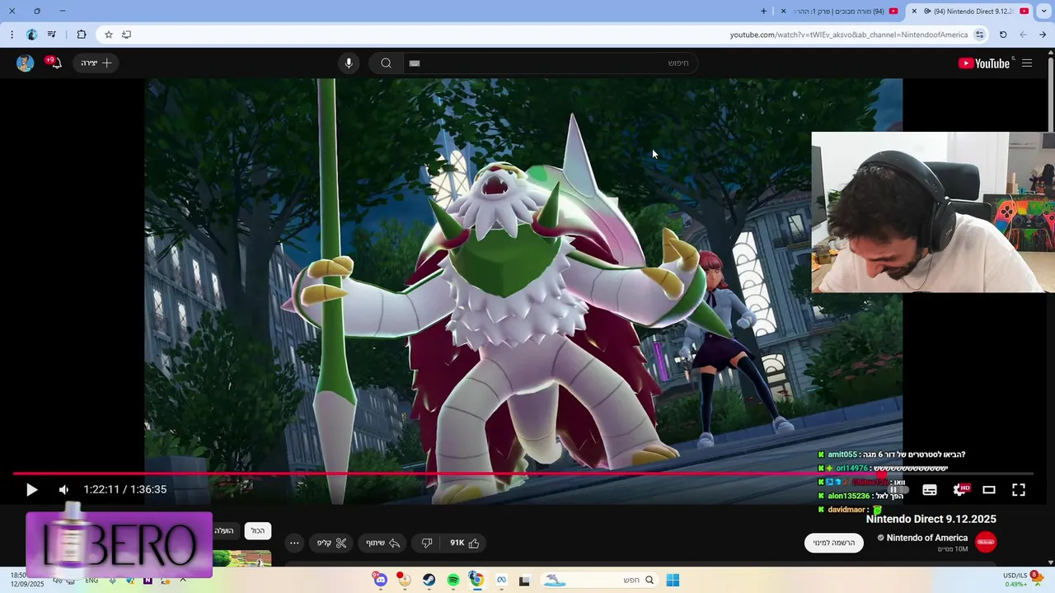Show hidden system tray icons chevron
Screen dimensions: 1055x593
click(183, 580)
